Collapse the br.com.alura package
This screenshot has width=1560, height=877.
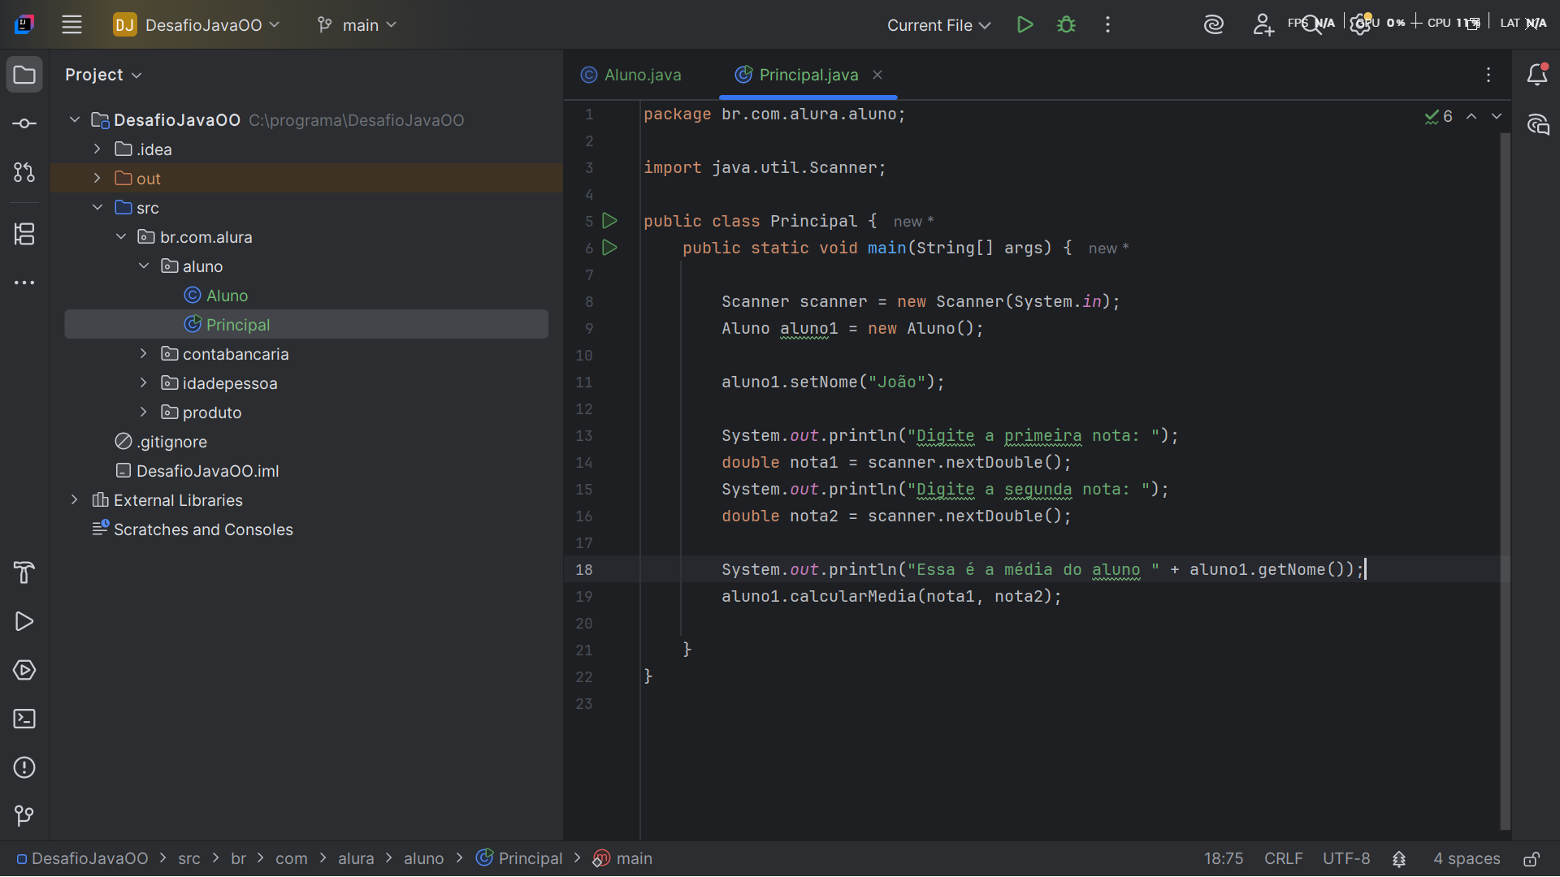[121, 237]
